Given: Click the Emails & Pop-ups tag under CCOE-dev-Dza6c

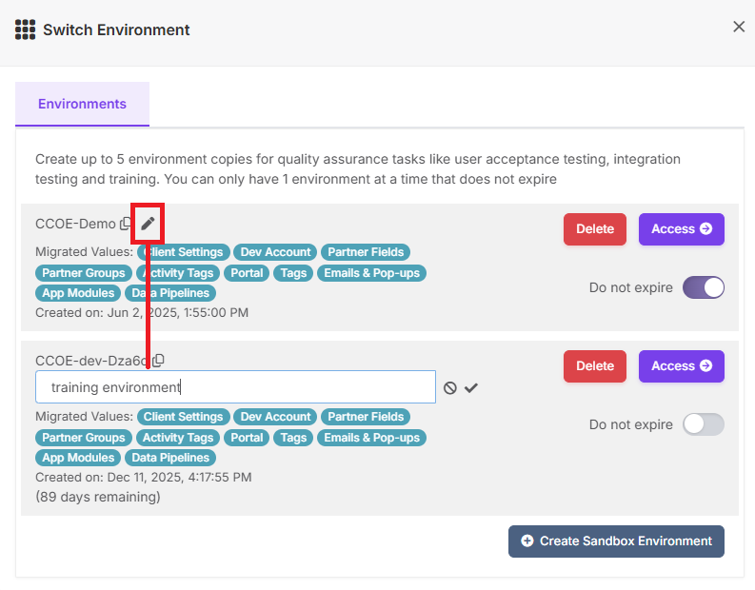Looking at the screenshot, I should pos(371,438).
